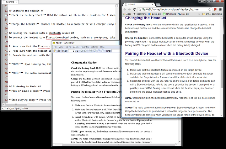The width and height of the screenshot is (226, 149).
Task: Open the Help menu in SumatraPDF
Action: point(102,47)
